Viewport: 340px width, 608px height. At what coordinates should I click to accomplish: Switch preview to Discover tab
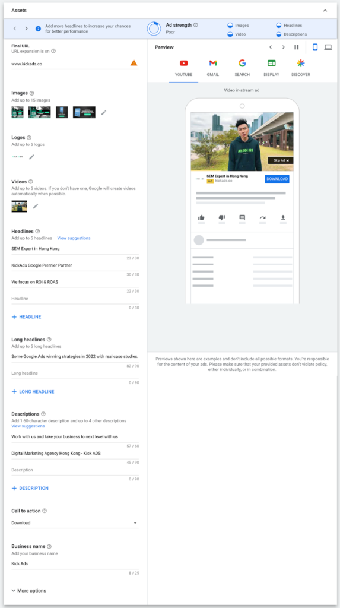pyautogui.click(x=301, y=68)
